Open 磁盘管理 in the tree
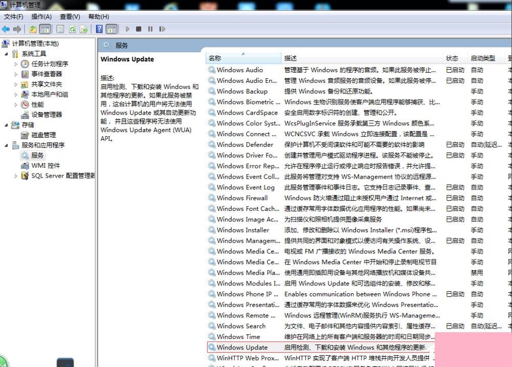 point(43,135)
